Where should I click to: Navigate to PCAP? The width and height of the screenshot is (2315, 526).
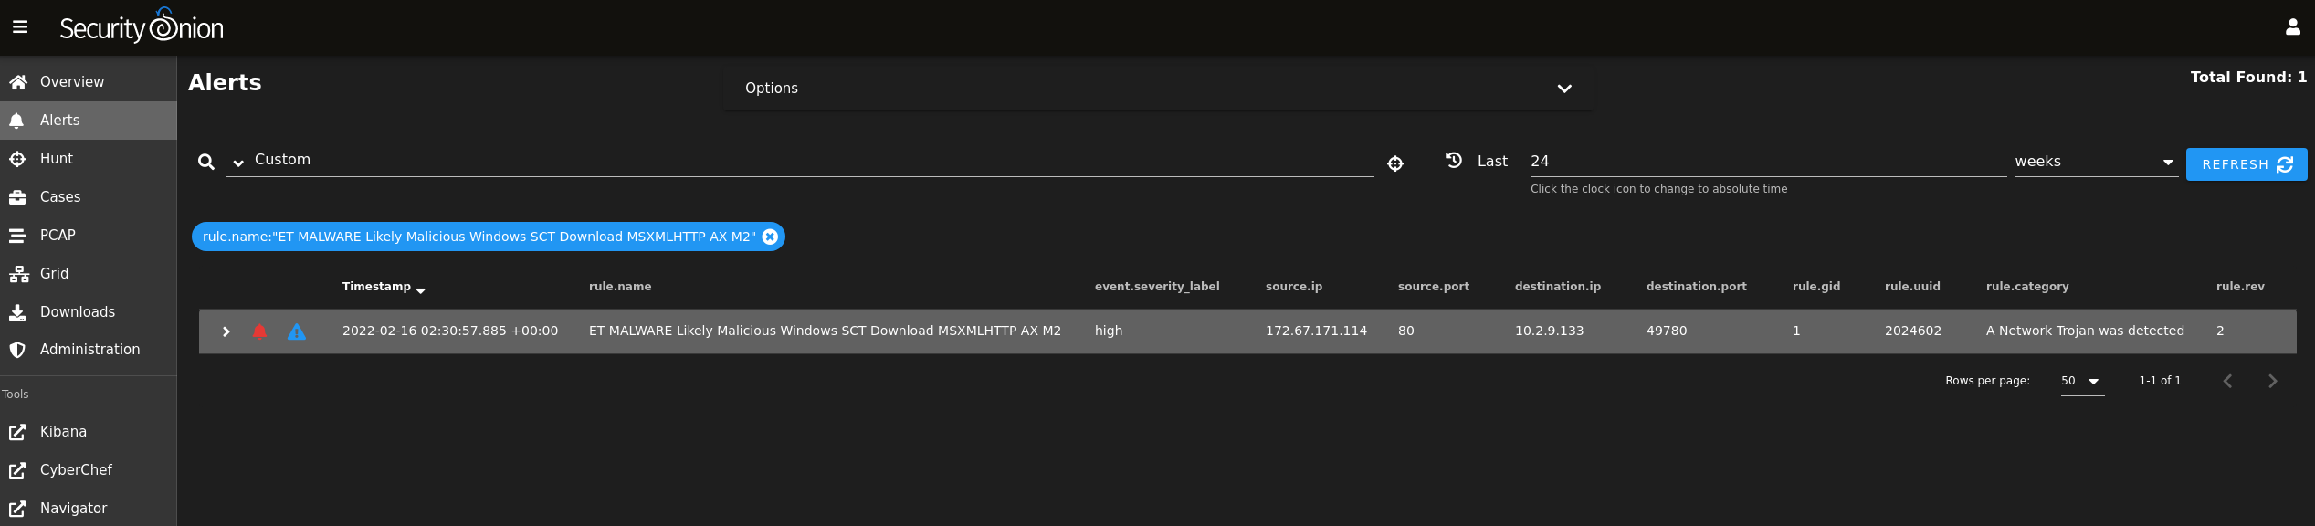coord(89,236)
